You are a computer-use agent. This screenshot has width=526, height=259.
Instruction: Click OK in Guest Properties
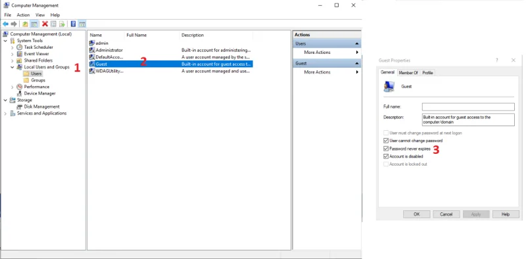coord(417,214)
